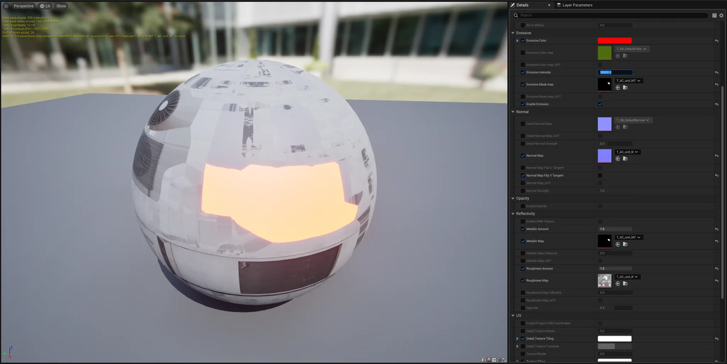The width and height of the screenshot is (727, 364).
Task: Click the Roughness Map texture thumbnail
Action: [605, 280]
